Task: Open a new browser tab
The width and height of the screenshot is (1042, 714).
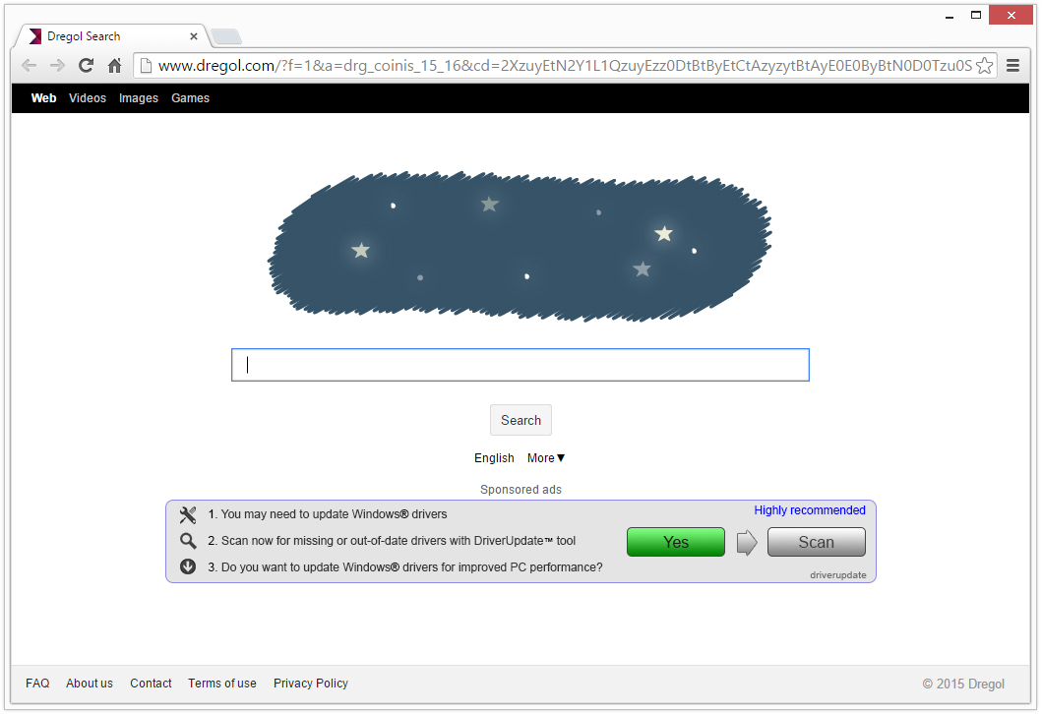Action: pos(226,36)
